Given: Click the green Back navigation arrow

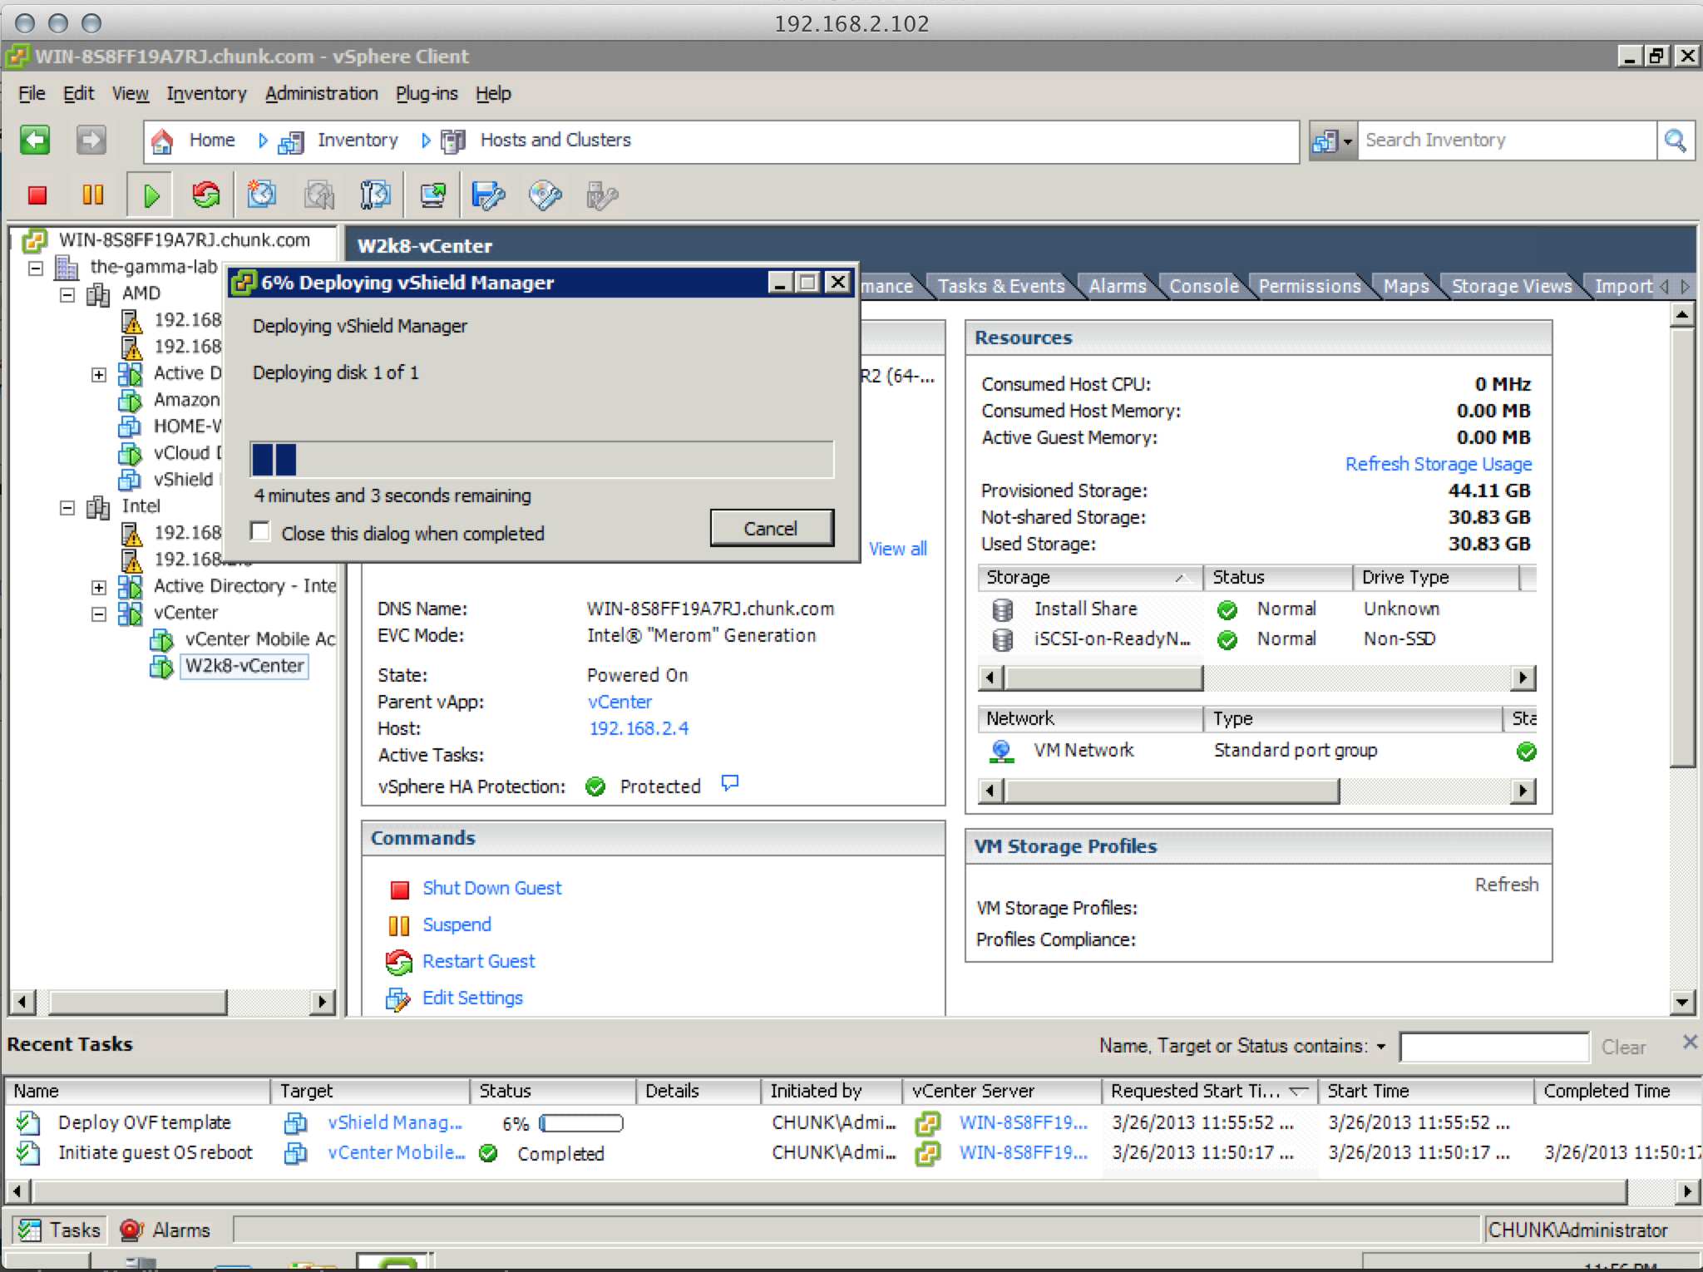Looking at the screenshot, I should [35, 140].
